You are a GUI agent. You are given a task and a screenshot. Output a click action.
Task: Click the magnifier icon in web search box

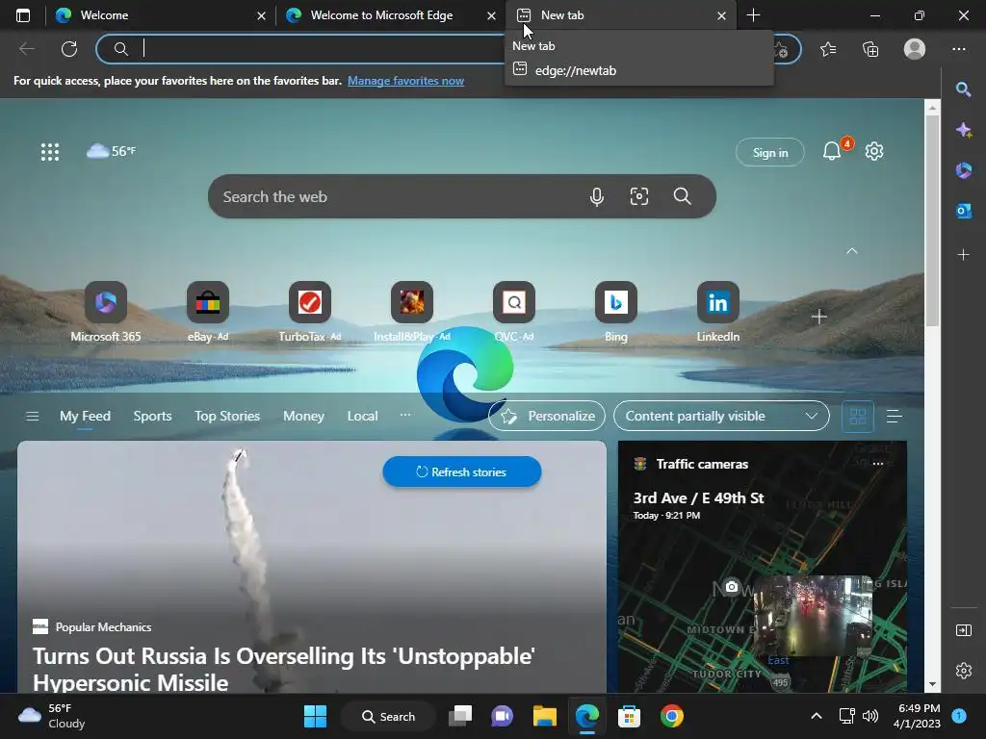[x=683, y=196]
